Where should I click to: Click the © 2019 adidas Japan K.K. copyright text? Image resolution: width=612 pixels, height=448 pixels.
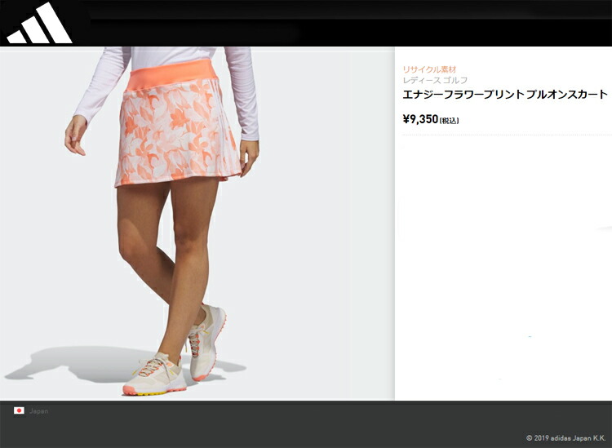566,438
